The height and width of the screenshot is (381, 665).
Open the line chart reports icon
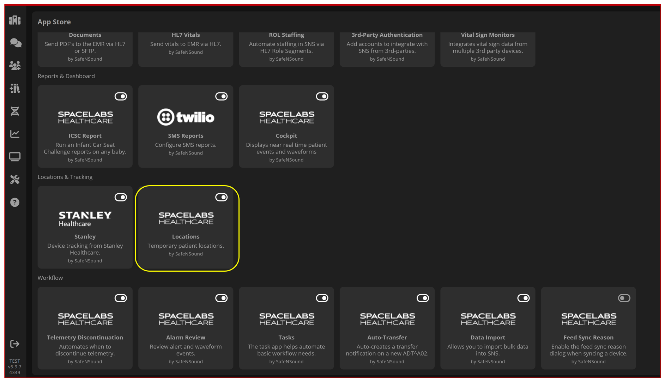[x=15, y=134]
